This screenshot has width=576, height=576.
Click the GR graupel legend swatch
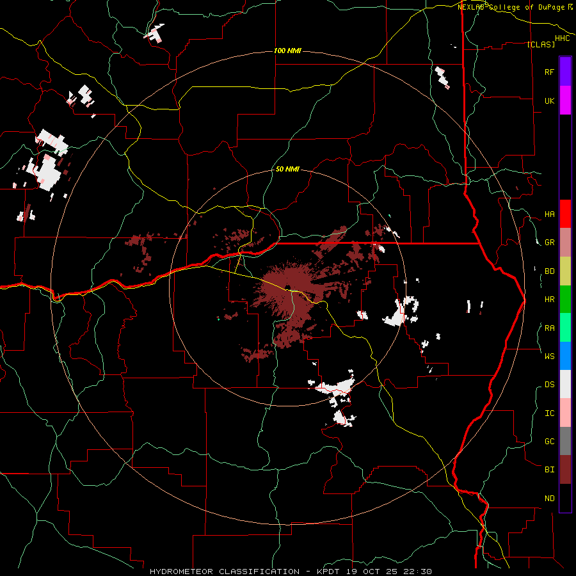coord(565,243)
